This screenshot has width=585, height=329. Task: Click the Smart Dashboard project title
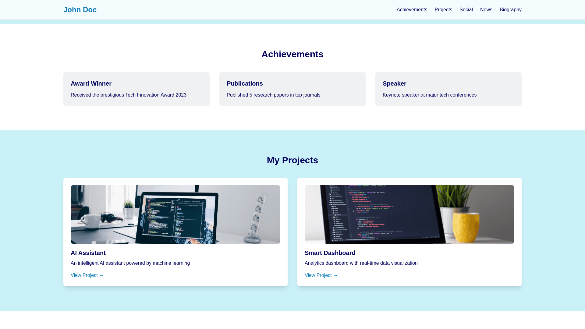(x=330, y=253)
